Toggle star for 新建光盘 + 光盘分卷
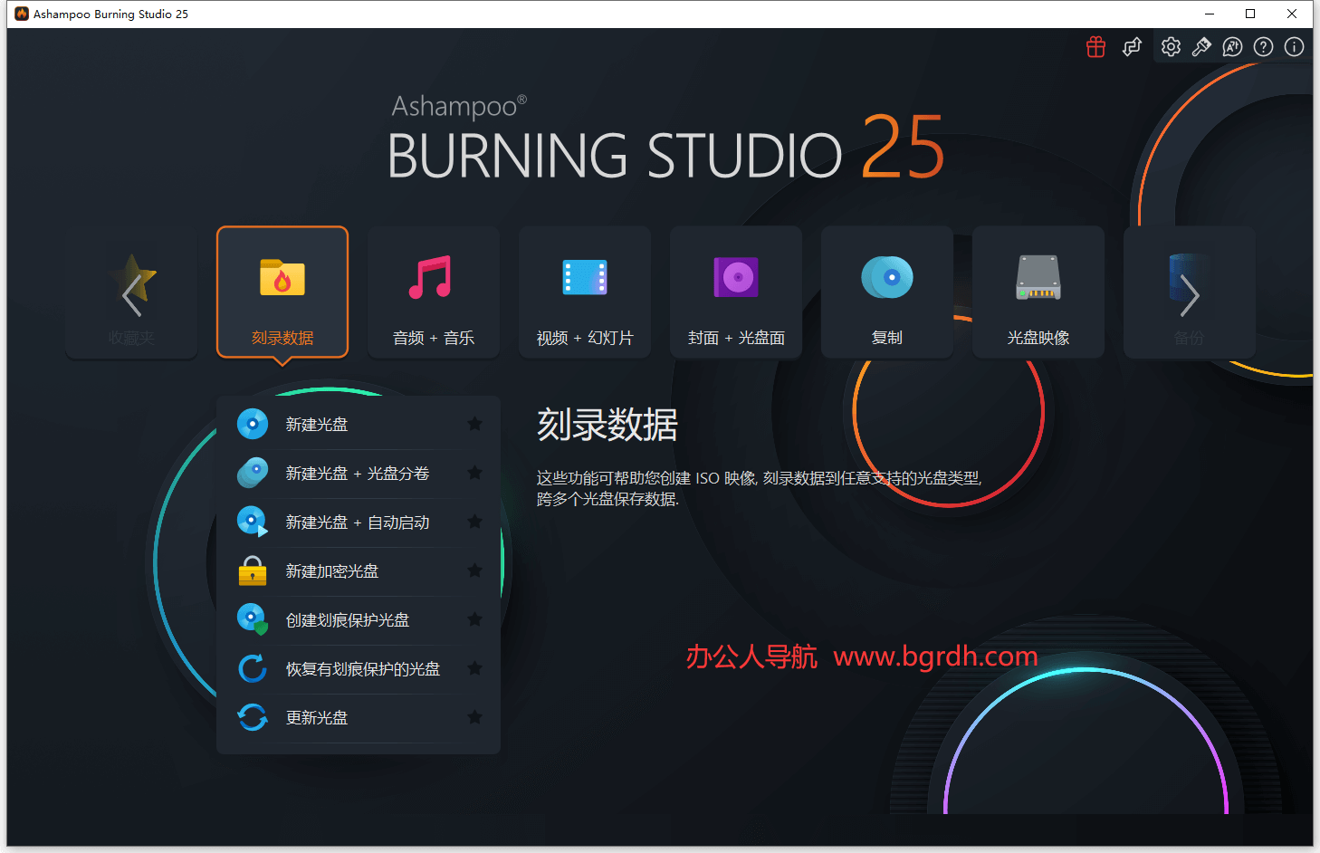 click(x=474, y=473)
